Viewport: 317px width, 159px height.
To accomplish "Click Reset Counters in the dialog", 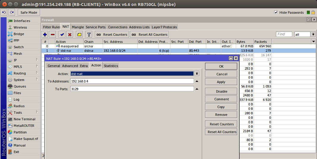I will 221,124.
